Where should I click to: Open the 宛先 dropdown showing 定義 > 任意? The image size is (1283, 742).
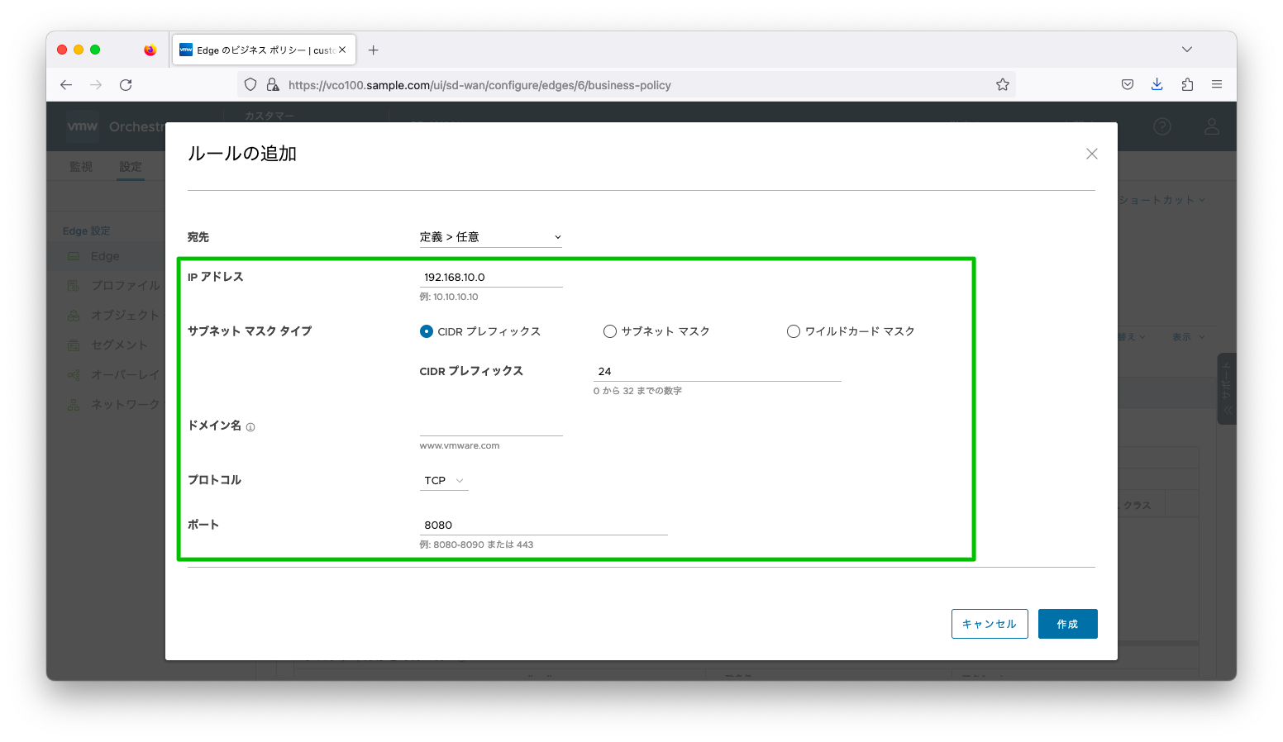[x=490, y=237]
